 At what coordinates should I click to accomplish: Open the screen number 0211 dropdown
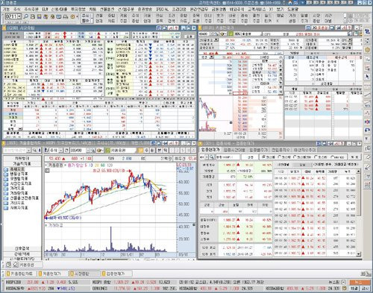[19, 16]
